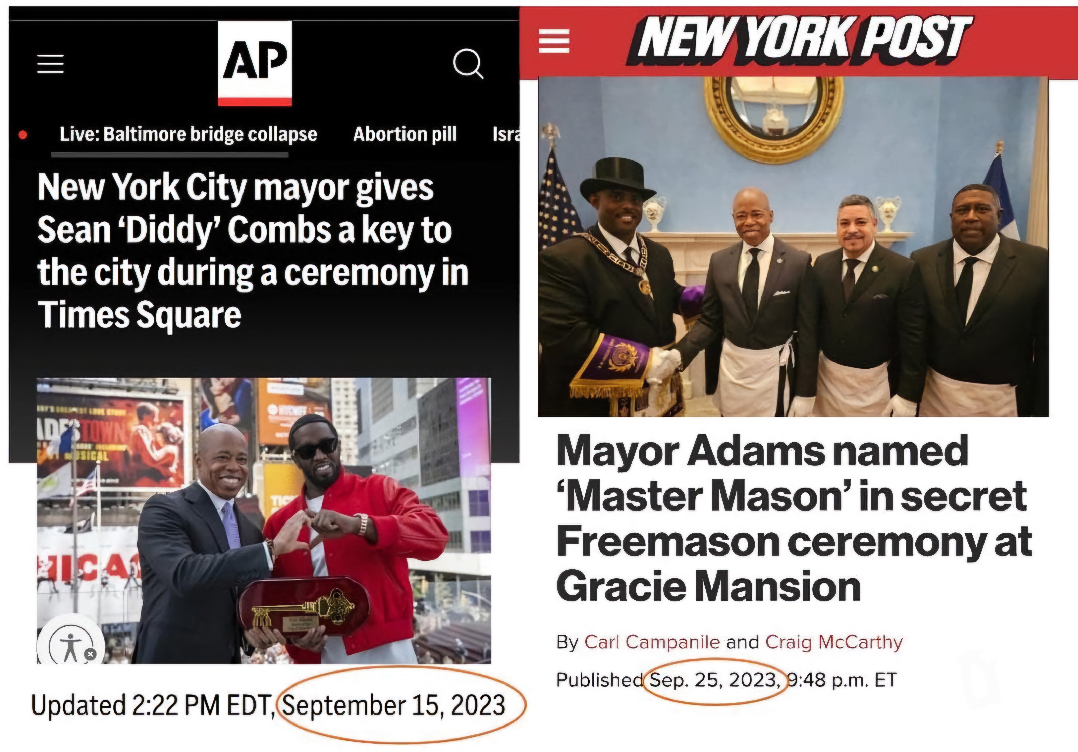Click the red live indicator dot

tap(22, 135)
